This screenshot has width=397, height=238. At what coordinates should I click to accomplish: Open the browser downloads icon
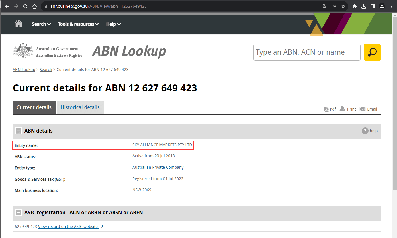[x=364, y=6]
